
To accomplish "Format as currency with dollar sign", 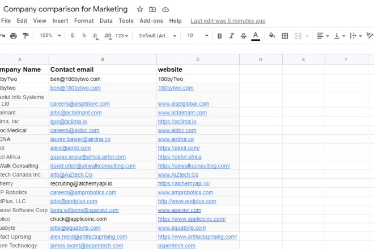I will click(73, 36).
